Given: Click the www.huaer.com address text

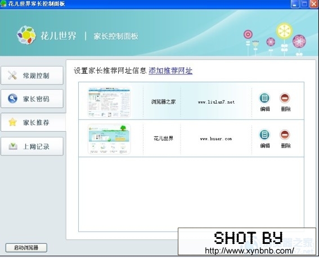Looking at the screenshot, I should click(216, 139).
